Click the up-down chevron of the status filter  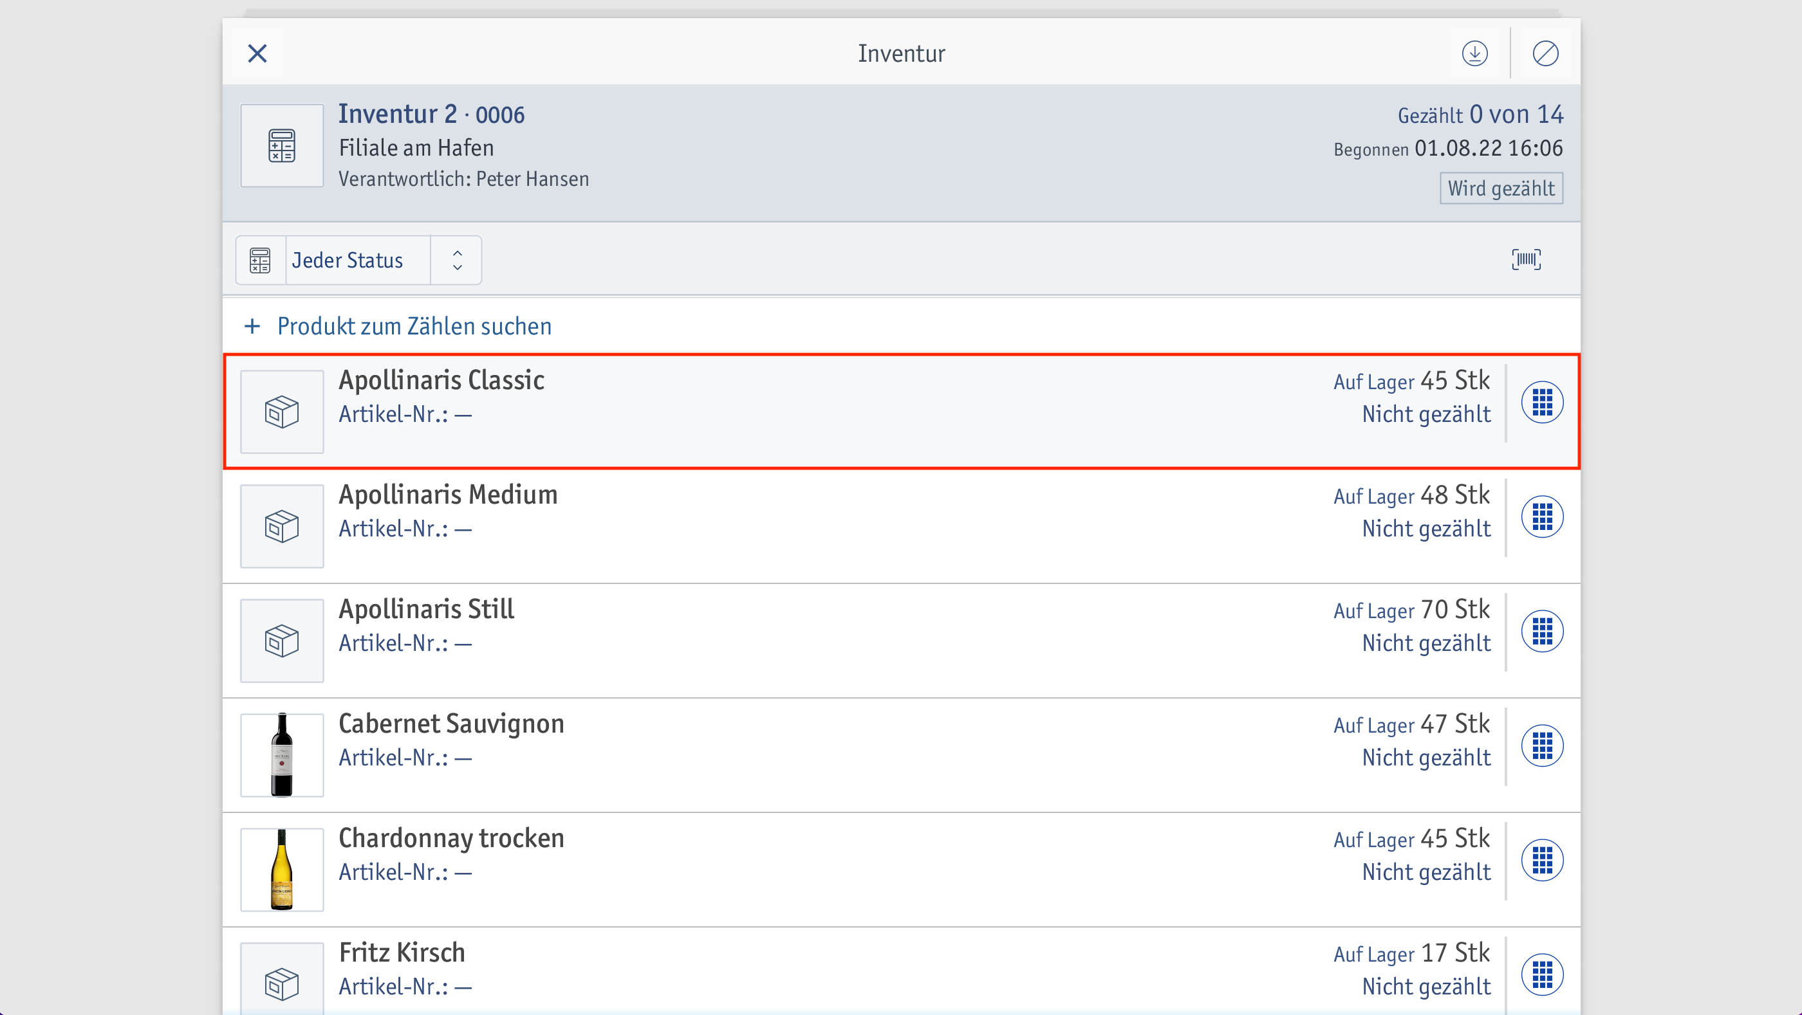pyautogui.click(x=458, y=260)
